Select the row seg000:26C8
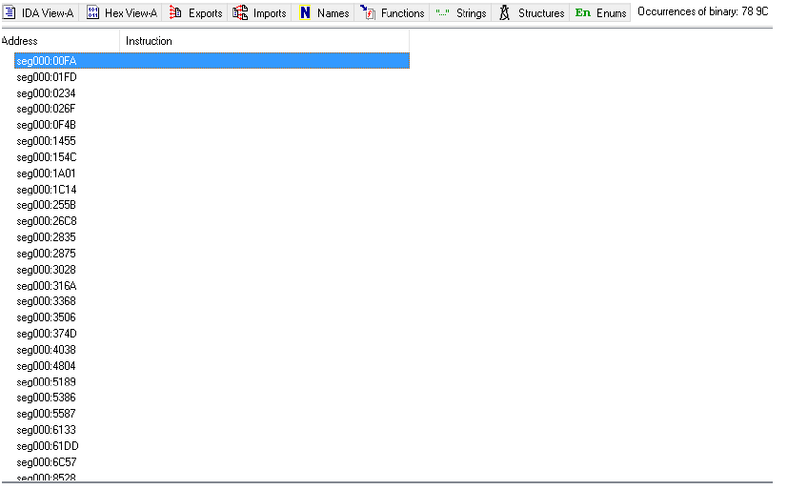Viewport: 788px width, 490px height. pos(212,221)
